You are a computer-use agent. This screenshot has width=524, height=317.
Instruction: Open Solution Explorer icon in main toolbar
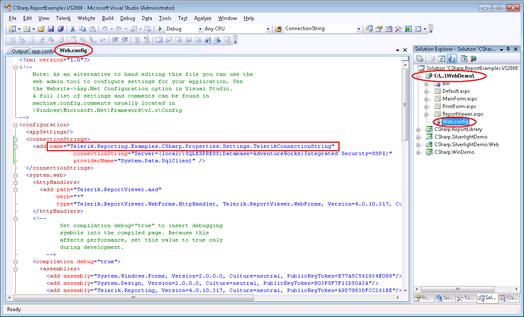(x=369, y=29)
